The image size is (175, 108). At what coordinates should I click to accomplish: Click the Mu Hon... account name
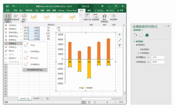tap(110, 10)
